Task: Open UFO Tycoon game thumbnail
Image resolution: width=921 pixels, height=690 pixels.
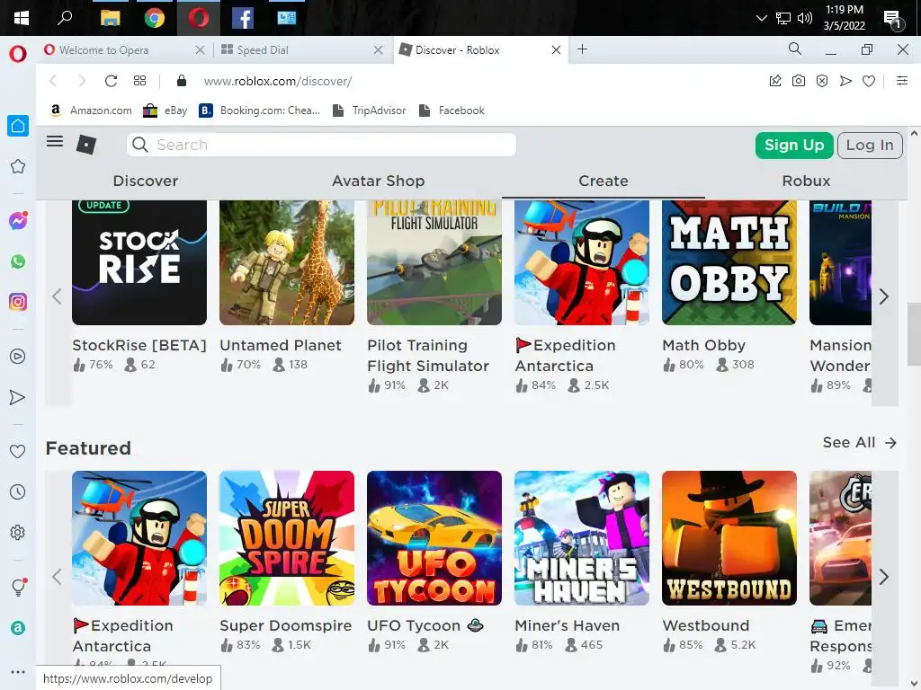Action: pyautogui.click(x=434, y=538)
